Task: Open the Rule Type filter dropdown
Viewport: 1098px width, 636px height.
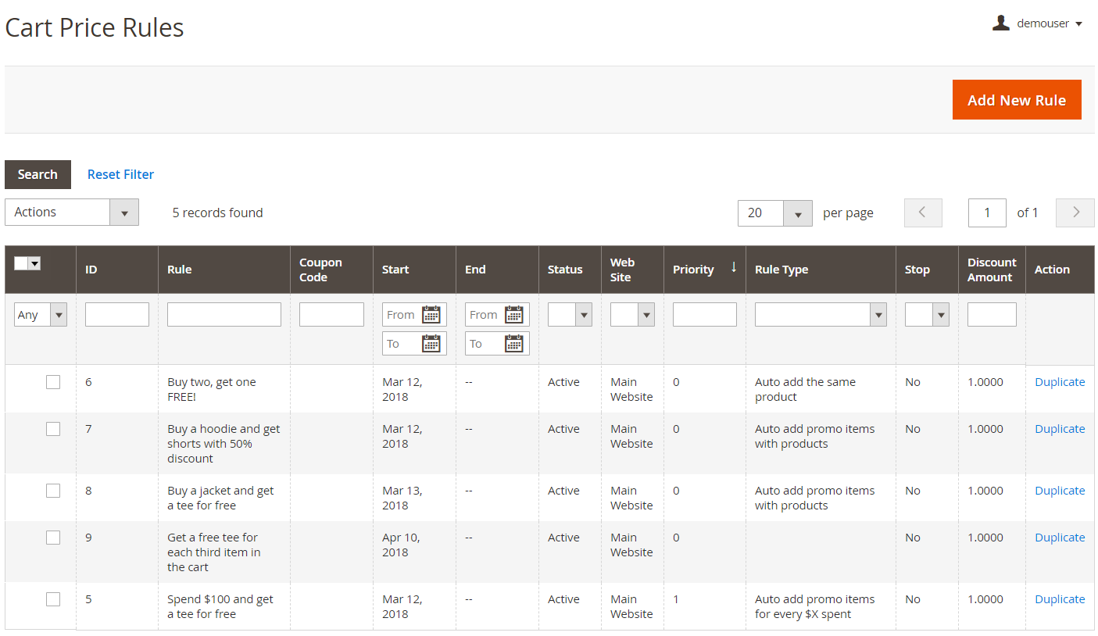Action: tap(821, 315)
